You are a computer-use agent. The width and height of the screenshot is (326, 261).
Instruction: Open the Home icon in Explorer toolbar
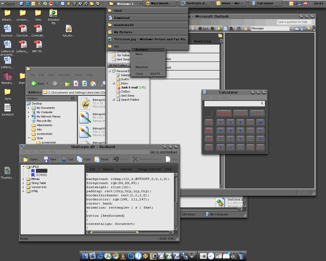pyautogui.click(x=93, y=84)
